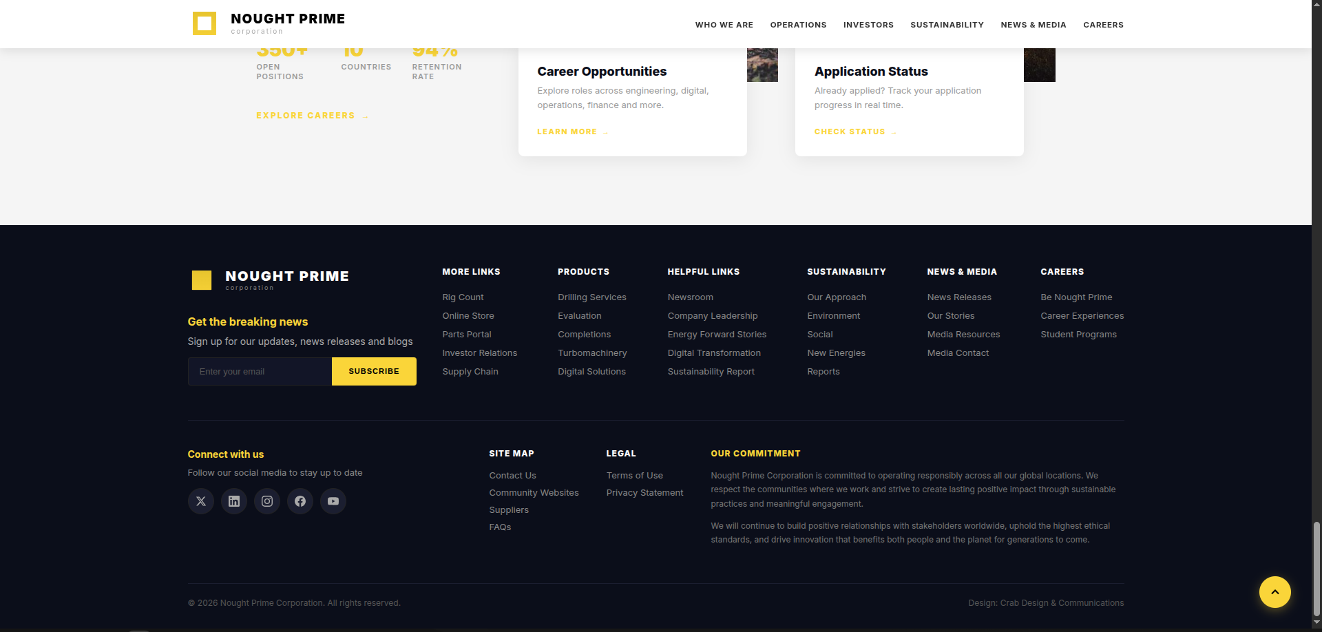The height and width of the screenshot is (632, 1322).
Task: Click the SUBSCRIBE button
Action: coord(374,371)
